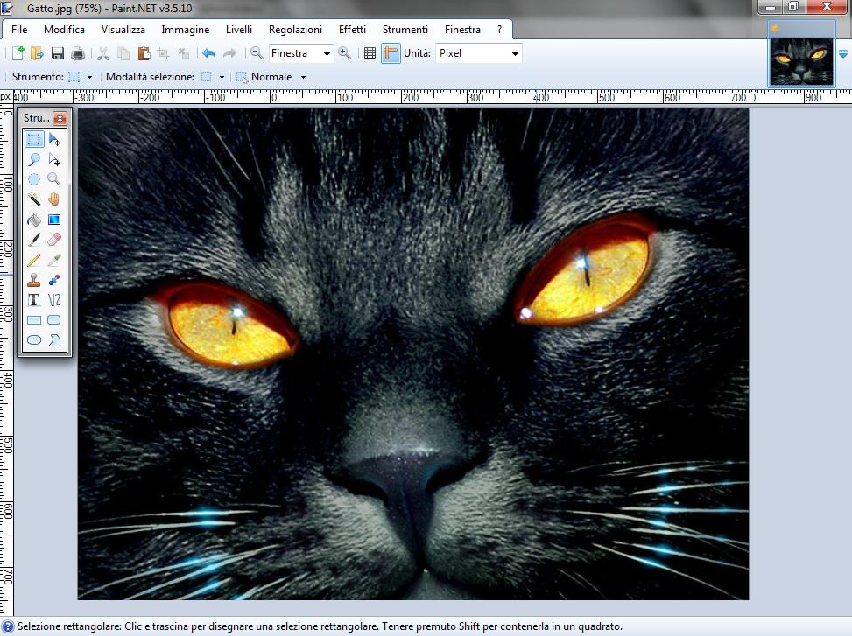Enable the Rectangle Select tool
The height and width of the screenshot is (636, 852).
[34, 139]
